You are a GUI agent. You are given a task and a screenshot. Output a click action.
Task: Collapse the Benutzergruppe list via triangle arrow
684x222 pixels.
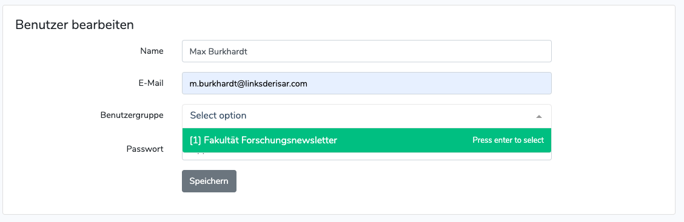[538, 117]
